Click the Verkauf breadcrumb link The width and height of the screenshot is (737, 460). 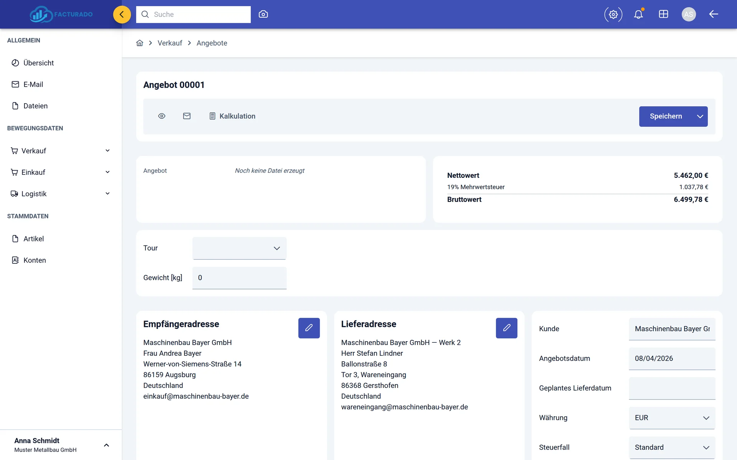[170, 43]
